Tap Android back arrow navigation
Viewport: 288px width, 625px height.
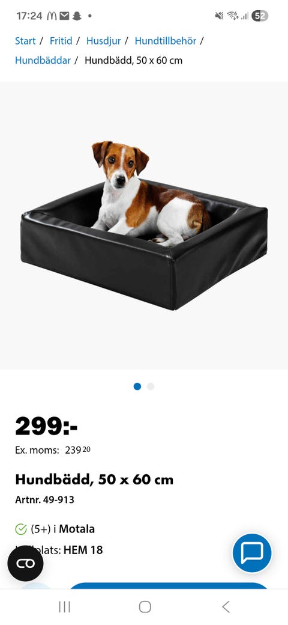pos(226,607)
